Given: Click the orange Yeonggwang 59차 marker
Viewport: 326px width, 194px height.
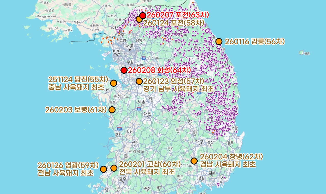Looking at the screenshot, I should pos(103,169).
